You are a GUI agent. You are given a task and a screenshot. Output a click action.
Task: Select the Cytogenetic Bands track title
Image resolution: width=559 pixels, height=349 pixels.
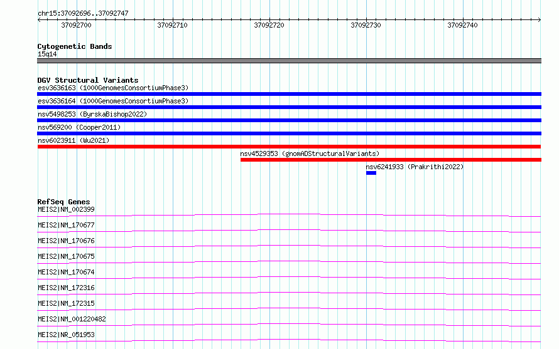point(75,46)
